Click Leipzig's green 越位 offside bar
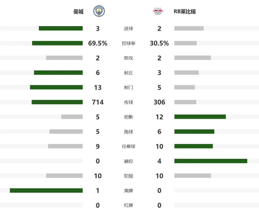Viewport: 259px width, 219px height. tap(211, 161)
